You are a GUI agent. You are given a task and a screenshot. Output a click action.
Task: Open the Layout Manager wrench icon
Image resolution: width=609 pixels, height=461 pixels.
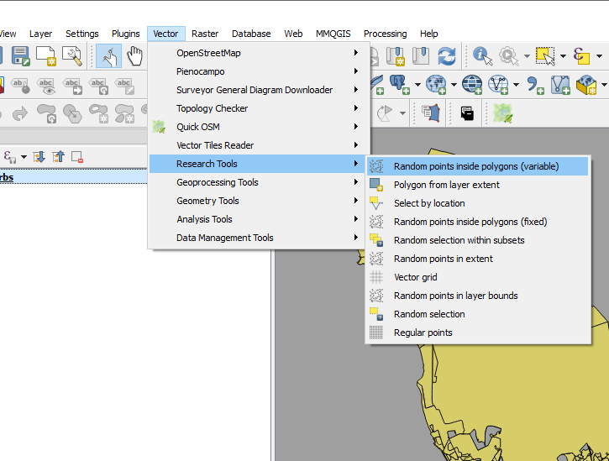72,56
